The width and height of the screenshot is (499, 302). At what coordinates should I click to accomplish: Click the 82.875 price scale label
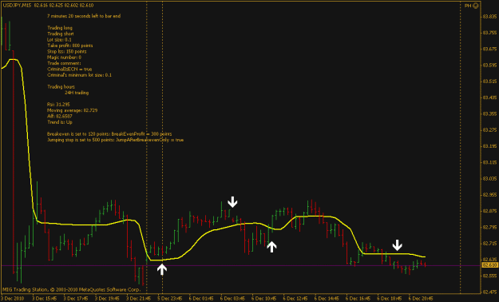coord(489,211)
